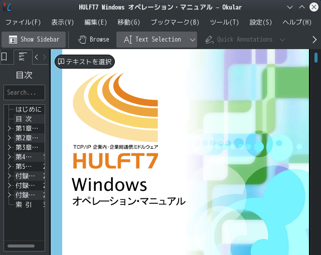Expand the 第4 tree entry
This screenshot has width=321, height=255.
[9, 157]
